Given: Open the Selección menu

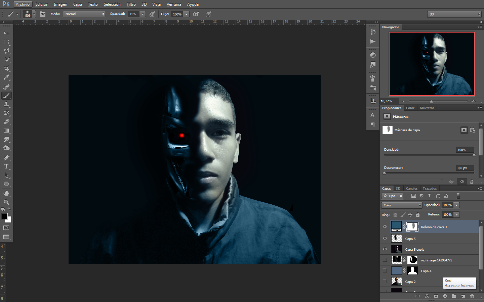Looking at the screenshot, I should tap(112, 4).
